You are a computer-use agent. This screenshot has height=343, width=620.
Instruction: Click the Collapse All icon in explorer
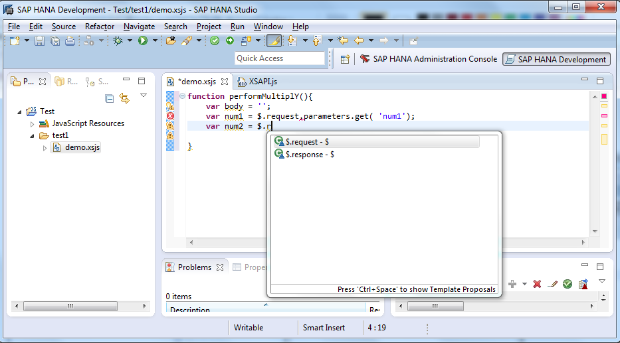[x=110, y=98]
